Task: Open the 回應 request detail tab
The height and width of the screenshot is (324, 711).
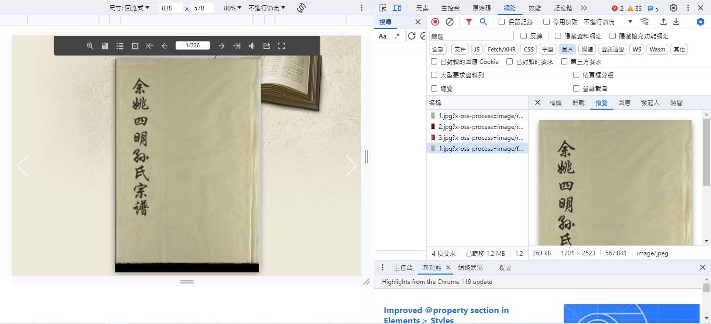Action: tap(624, 102)
